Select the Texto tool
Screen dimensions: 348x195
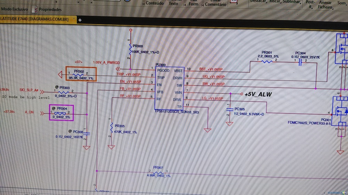coord(173,3)
